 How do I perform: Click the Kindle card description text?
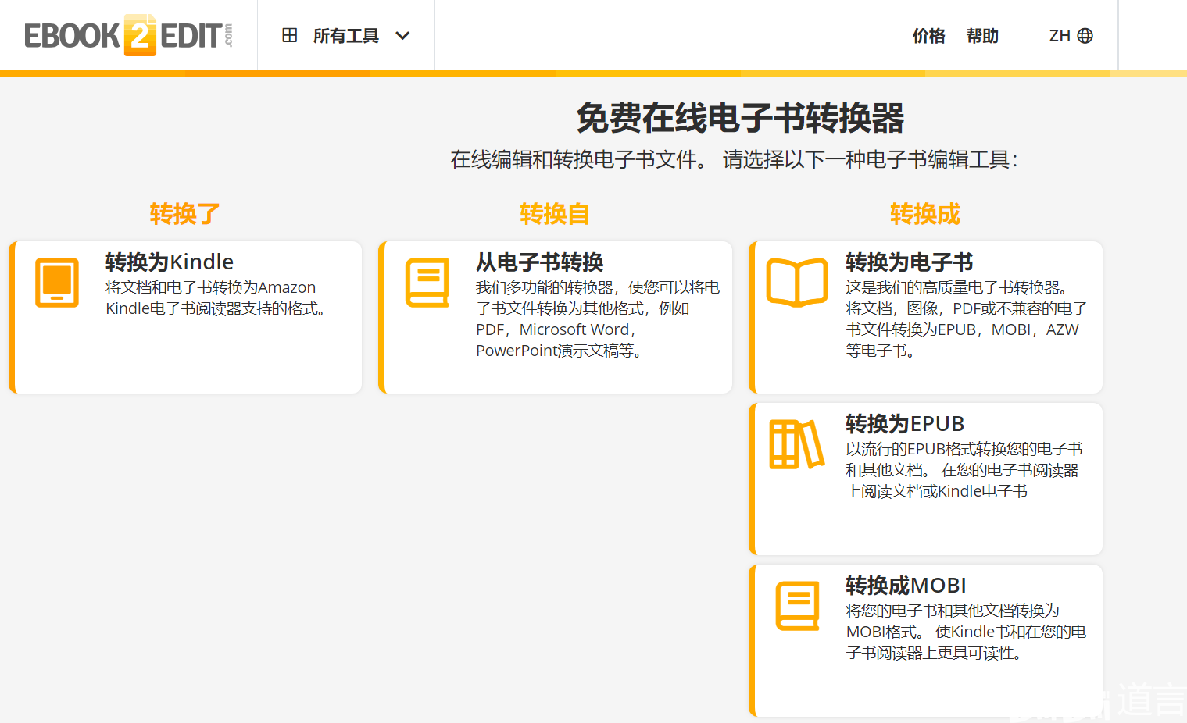216,297
